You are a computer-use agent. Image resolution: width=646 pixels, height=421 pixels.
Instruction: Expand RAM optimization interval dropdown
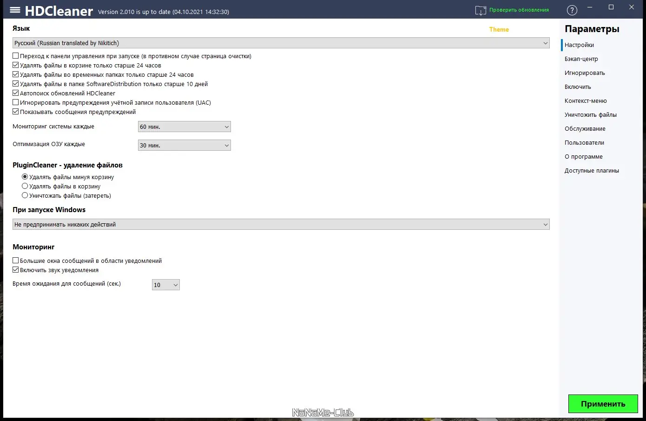[185, 145]
